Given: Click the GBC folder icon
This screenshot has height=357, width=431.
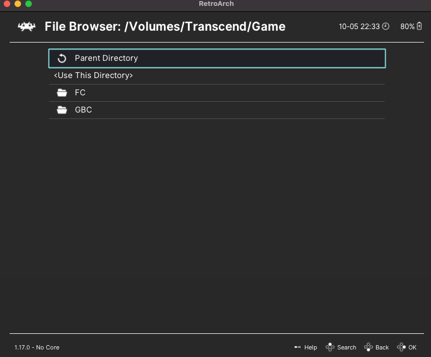Looking at the screenshot, I should pyautogui.click(x=62, y=110).
